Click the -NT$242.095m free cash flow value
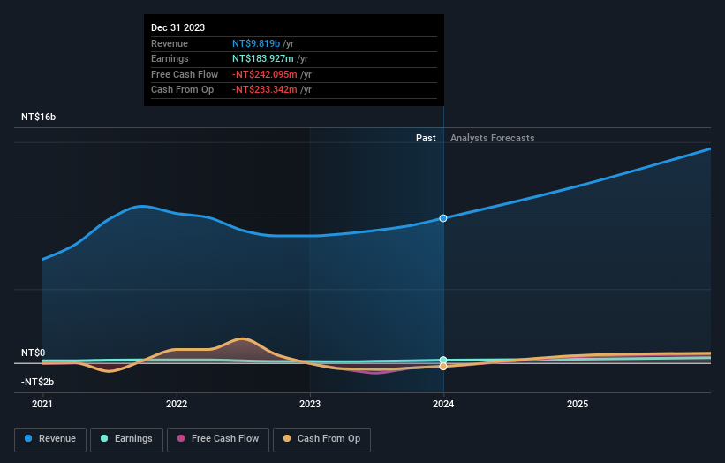This screenshot has width=725, height=463. pyautogui.click(x=264, y=74)
